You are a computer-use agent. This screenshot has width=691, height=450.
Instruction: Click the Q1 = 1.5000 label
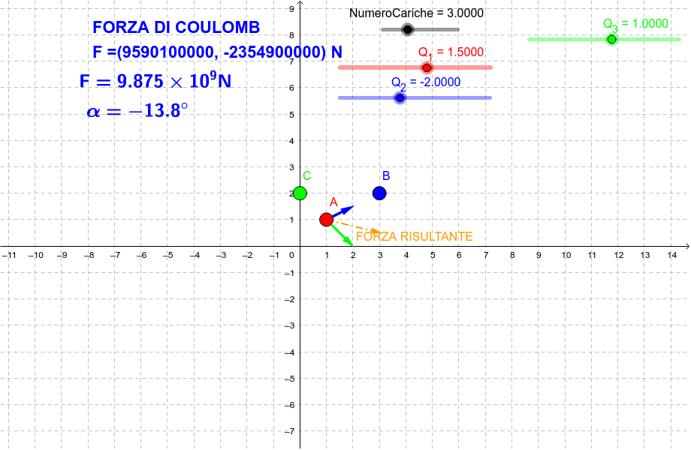(451, 52)
